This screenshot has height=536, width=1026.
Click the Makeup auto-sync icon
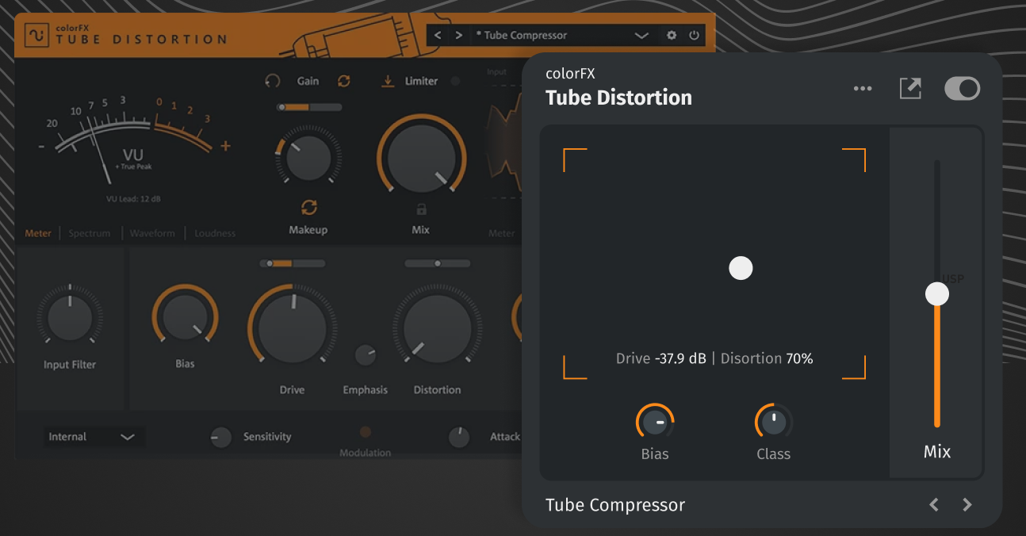309,208
